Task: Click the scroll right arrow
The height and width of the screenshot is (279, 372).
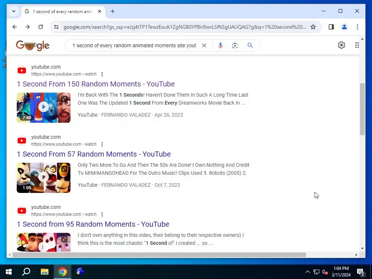Action: click(x=356, y=255)
